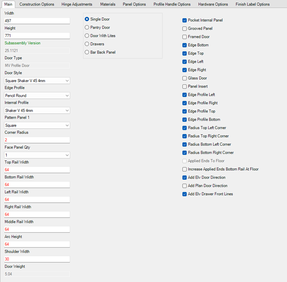
Task: Choose the Door With Lites option
Action: (87, 36)
